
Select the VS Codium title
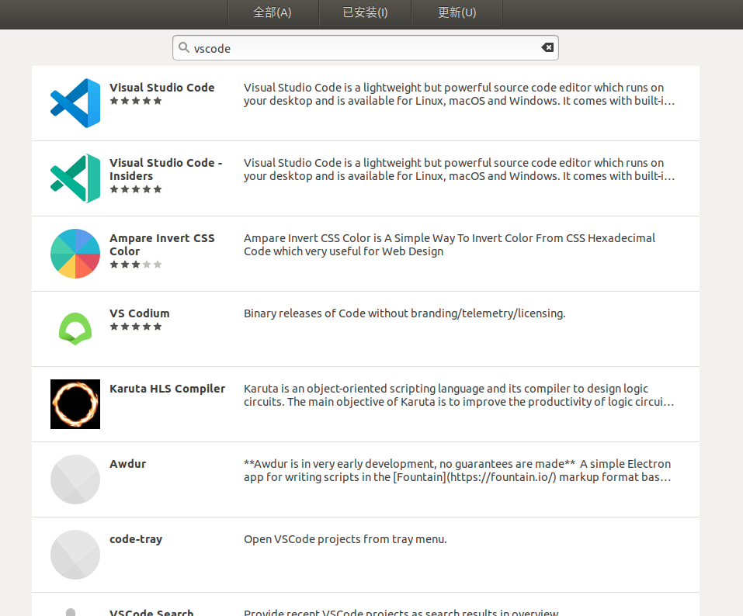pos(140,313)
